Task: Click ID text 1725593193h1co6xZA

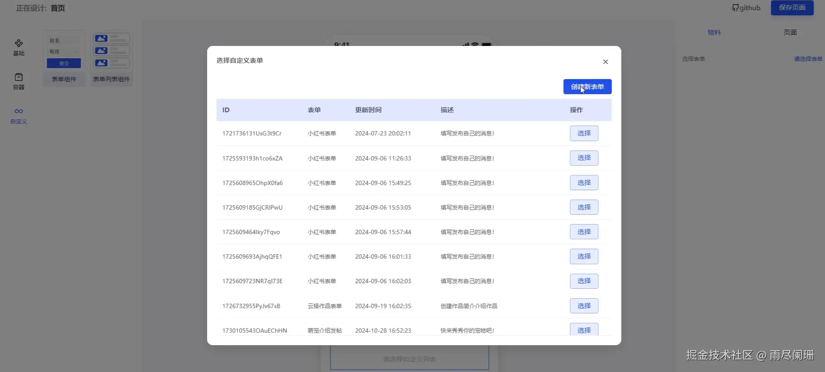Action: click(252, 158)
